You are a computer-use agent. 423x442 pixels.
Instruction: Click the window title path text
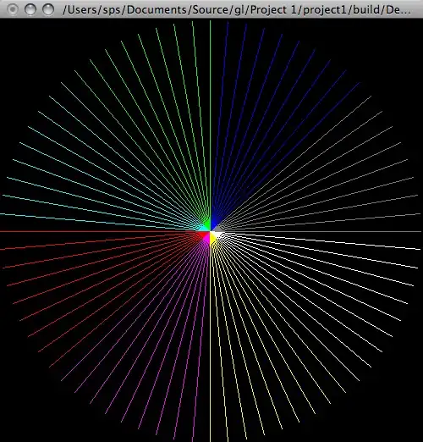(x=237, y=10)
